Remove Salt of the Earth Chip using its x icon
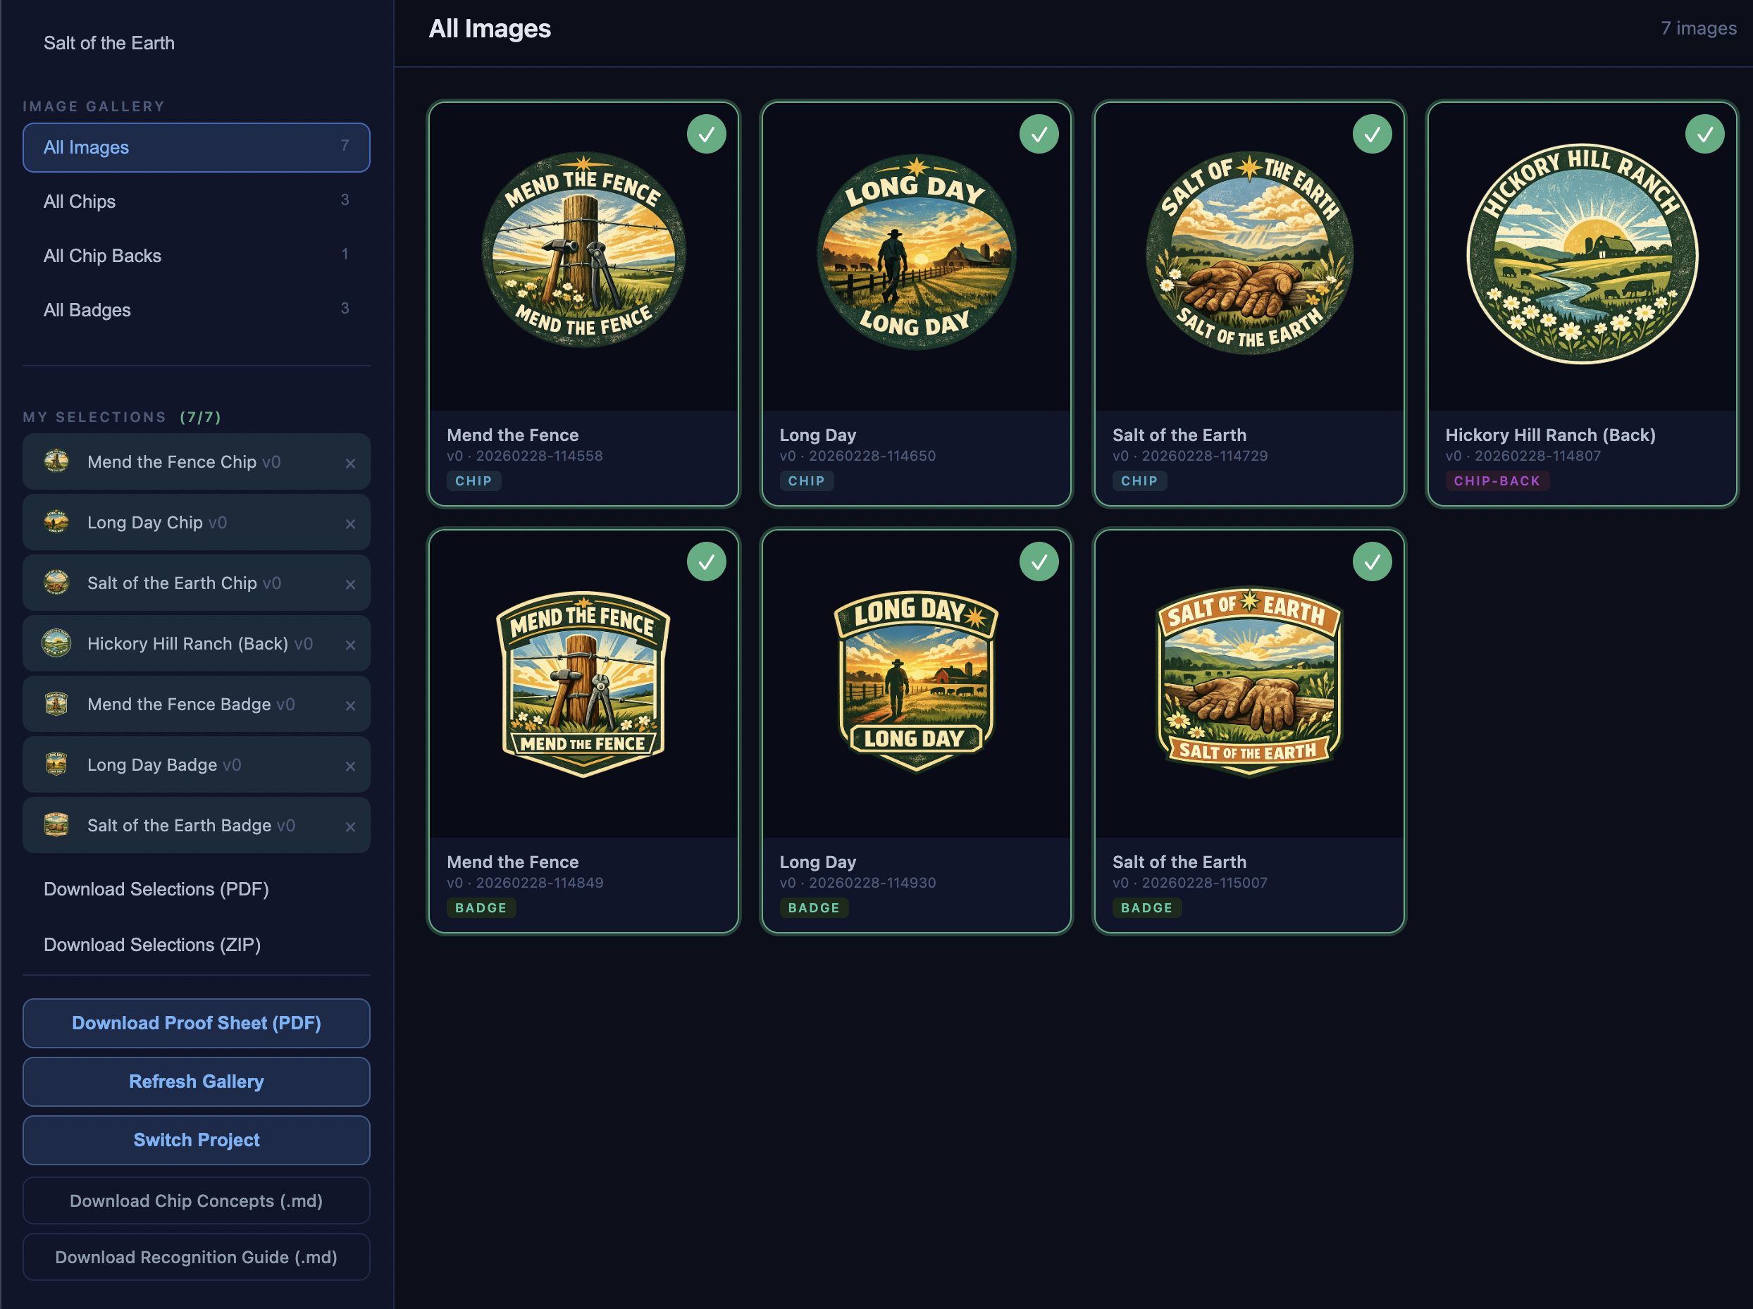The image size is (1753, 1309). click(350, 585)
